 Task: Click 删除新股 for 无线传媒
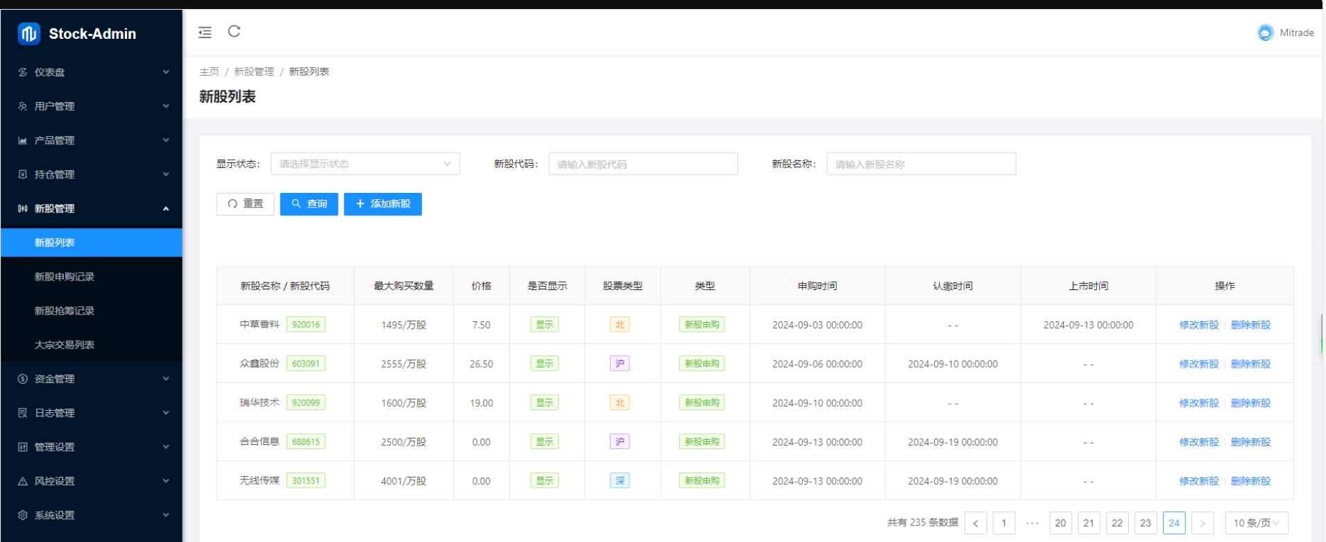tap(1250, 481)
